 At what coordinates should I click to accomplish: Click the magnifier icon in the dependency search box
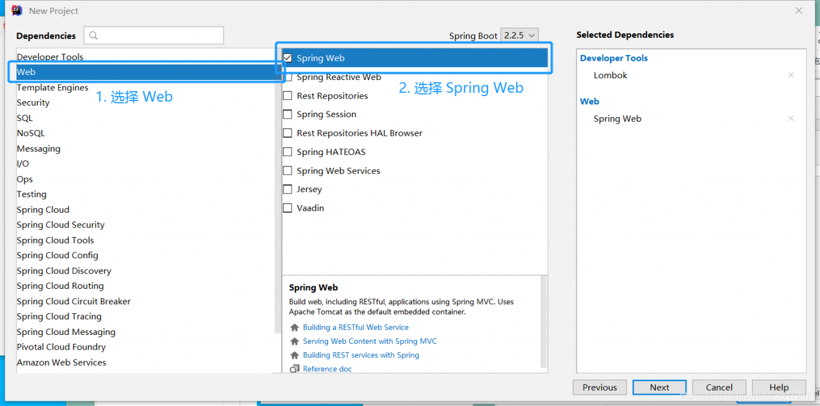point(95,36)
